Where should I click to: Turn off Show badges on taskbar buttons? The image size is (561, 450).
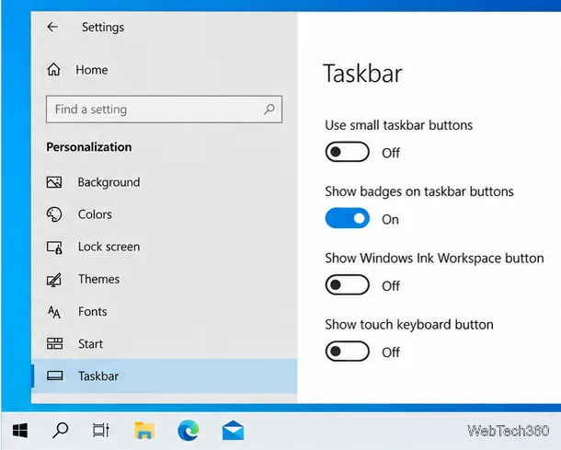[347, 218]
